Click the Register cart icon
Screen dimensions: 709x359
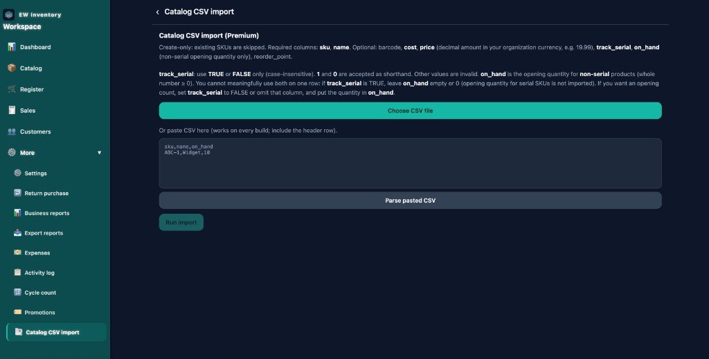(x=12, y=89)
